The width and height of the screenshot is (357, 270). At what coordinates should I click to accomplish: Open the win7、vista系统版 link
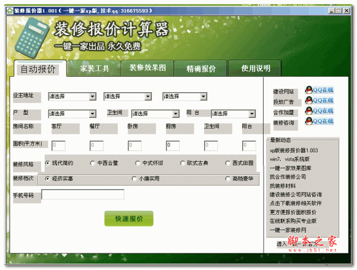(290, 159)
